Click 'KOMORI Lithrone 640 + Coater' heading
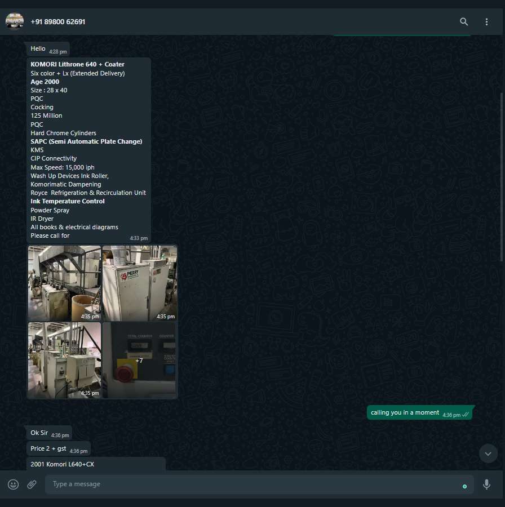This screenshot has width=505, height=507. click(77, 64)
